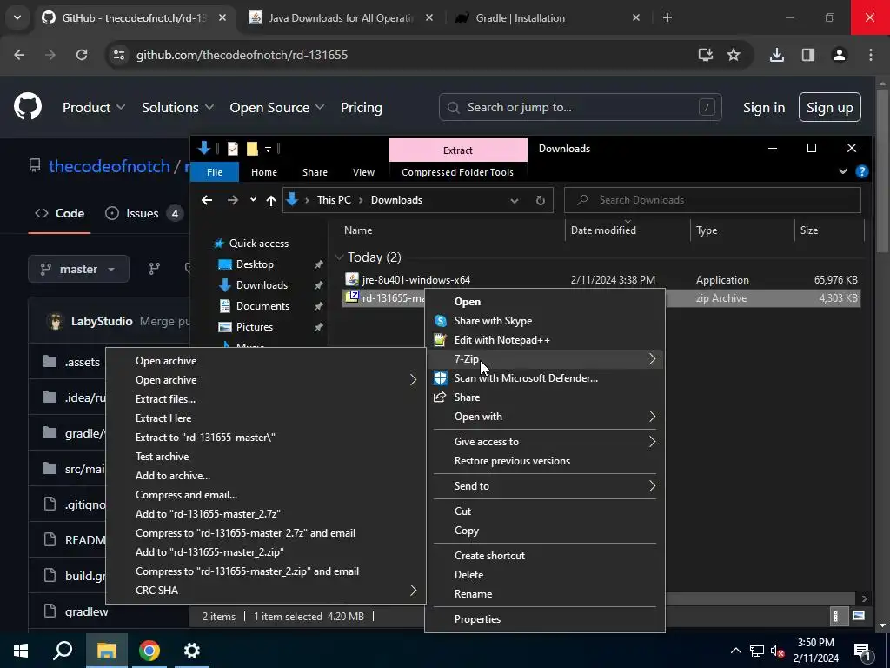Expand the Explorer ribbon chevron
The image size is (890, 668).
pos(843,171)
